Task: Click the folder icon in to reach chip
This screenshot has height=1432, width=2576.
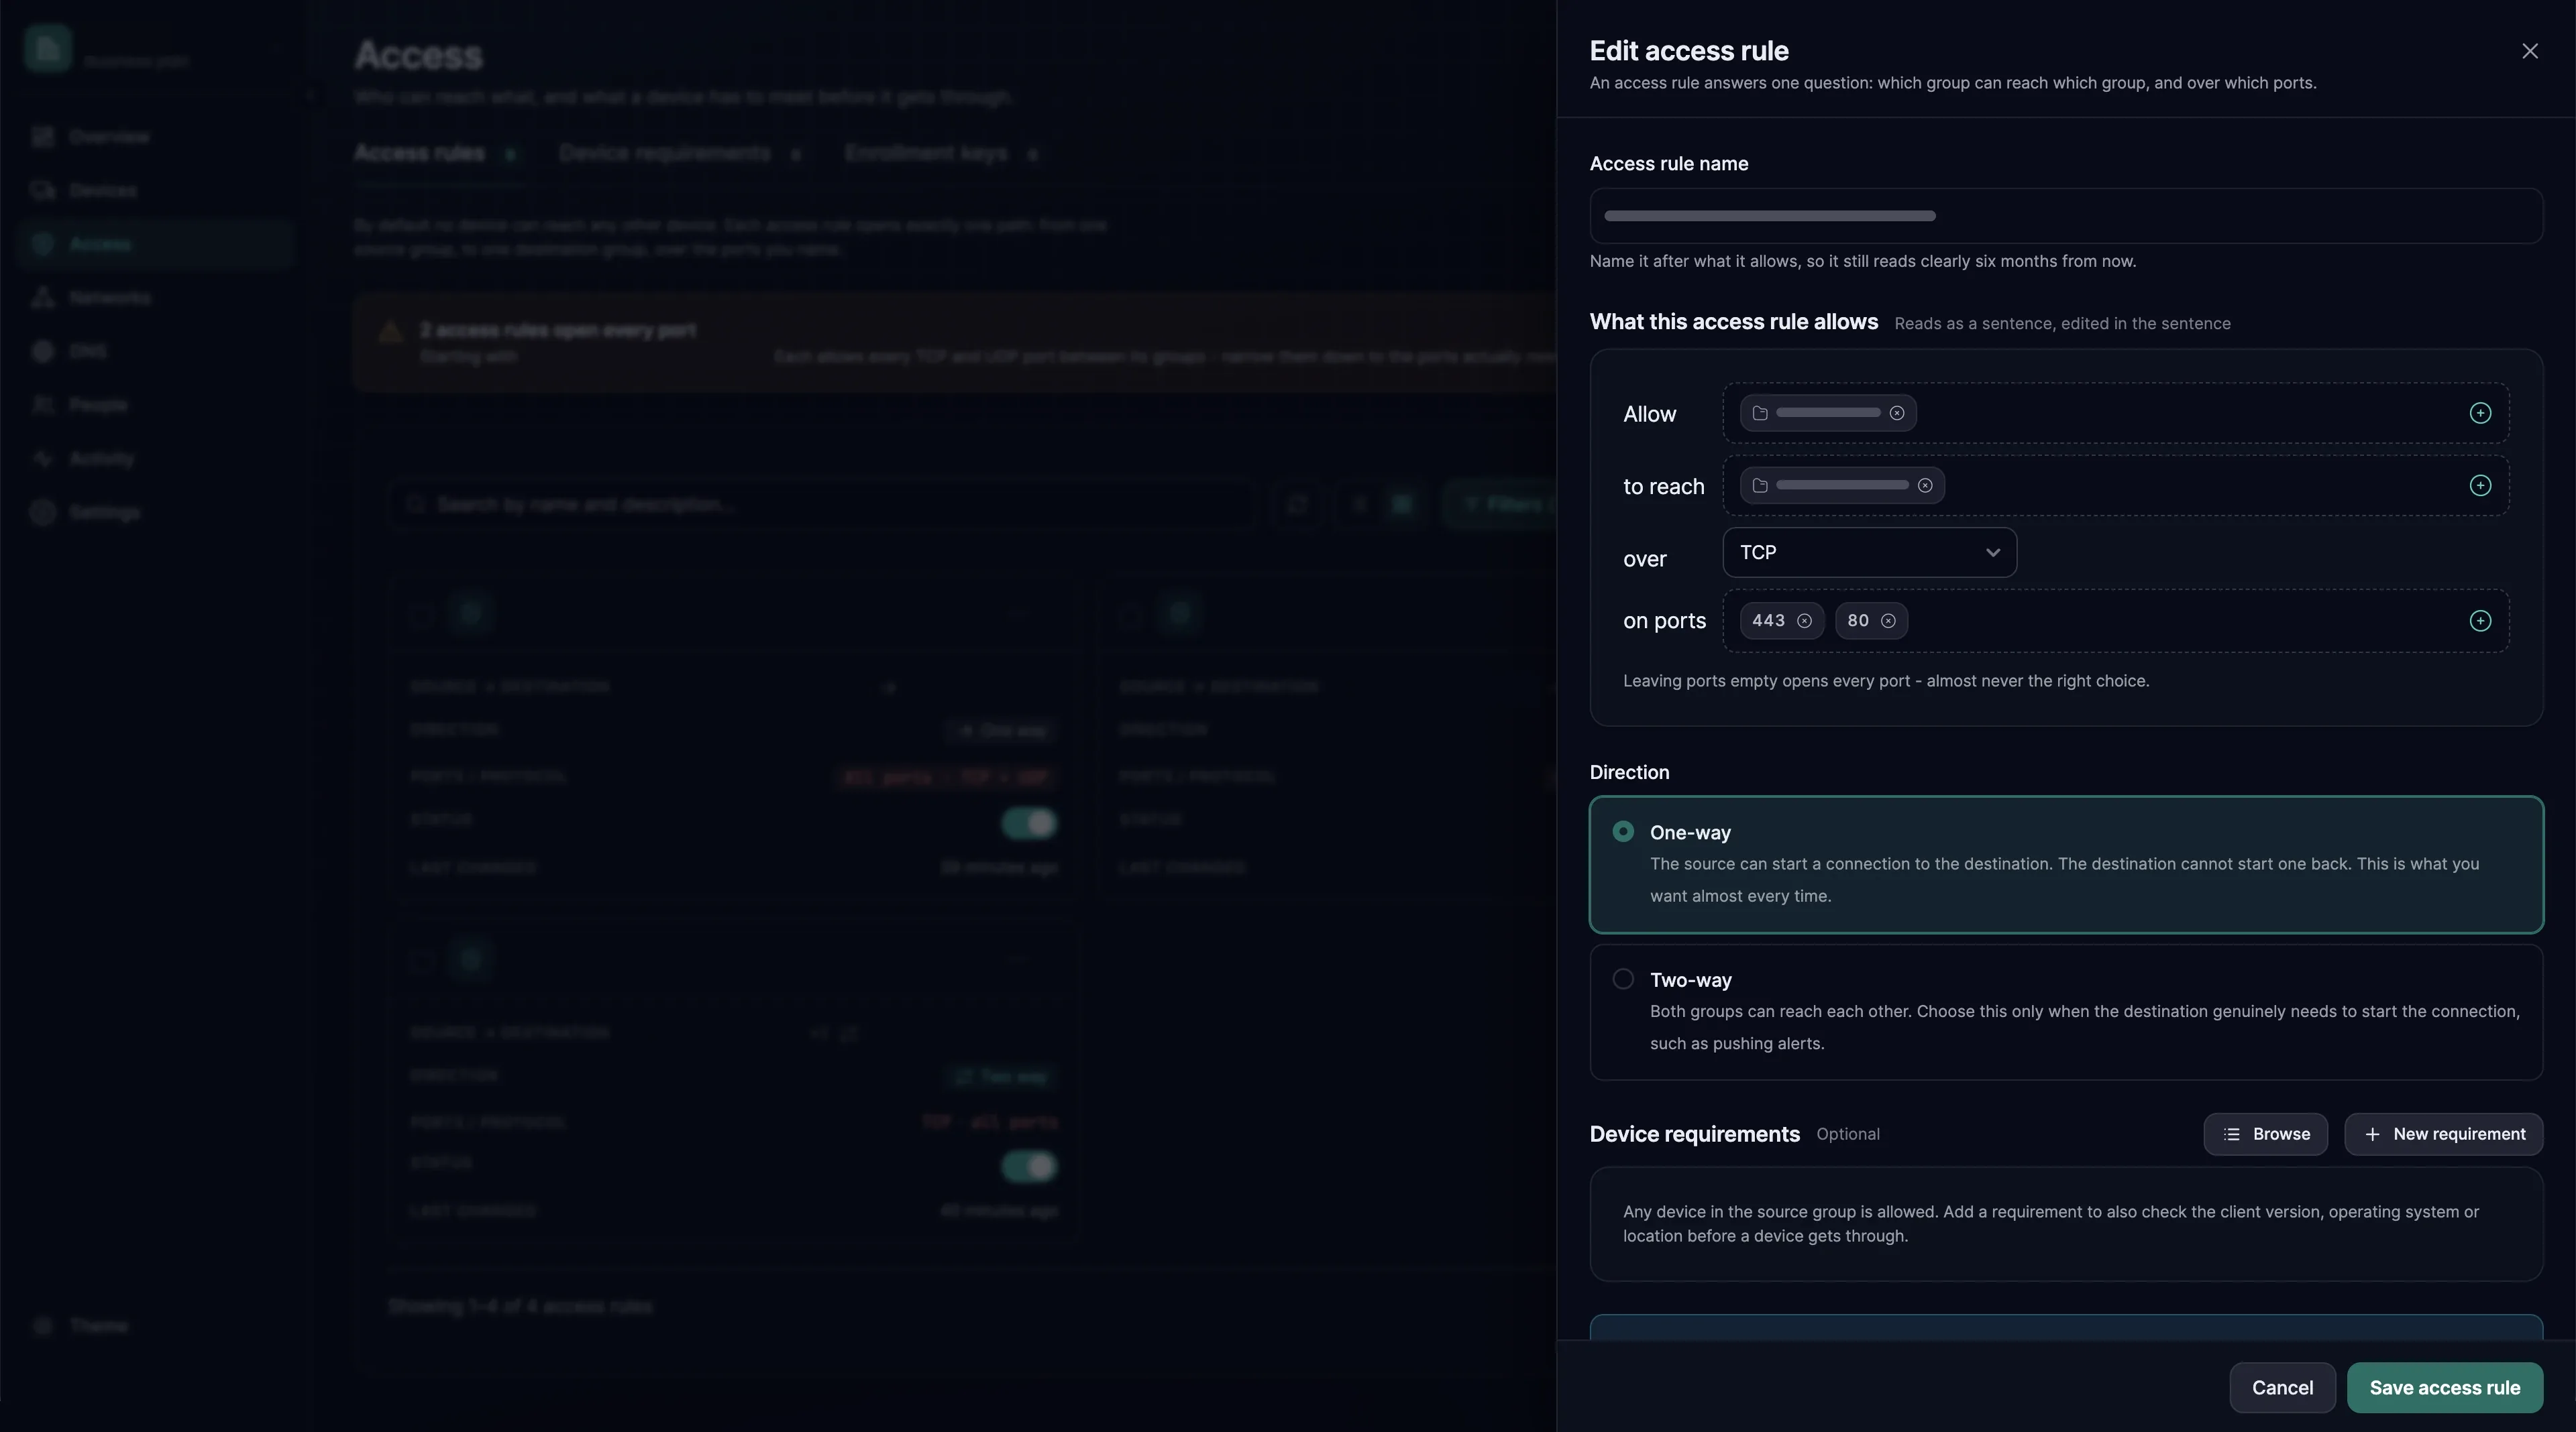Action: click(1760, 485)
